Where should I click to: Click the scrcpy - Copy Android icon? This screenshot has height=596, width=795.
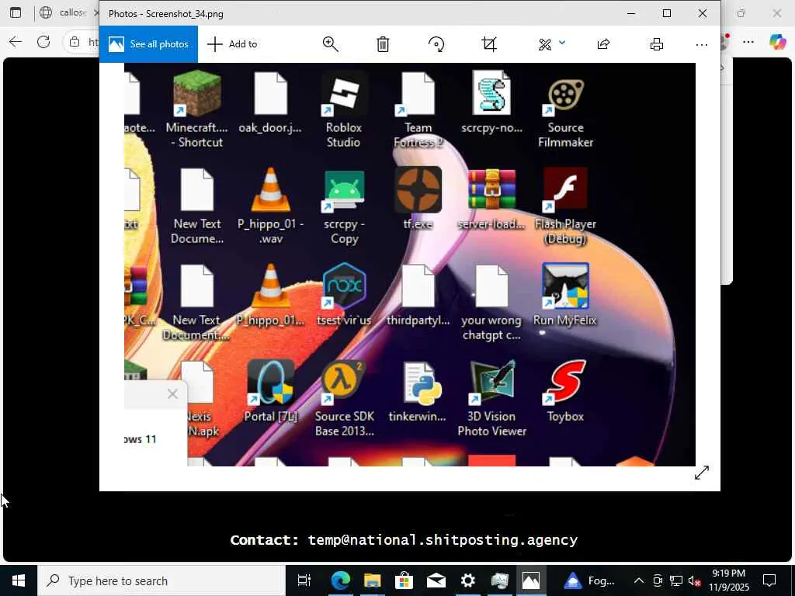[344, 191]
